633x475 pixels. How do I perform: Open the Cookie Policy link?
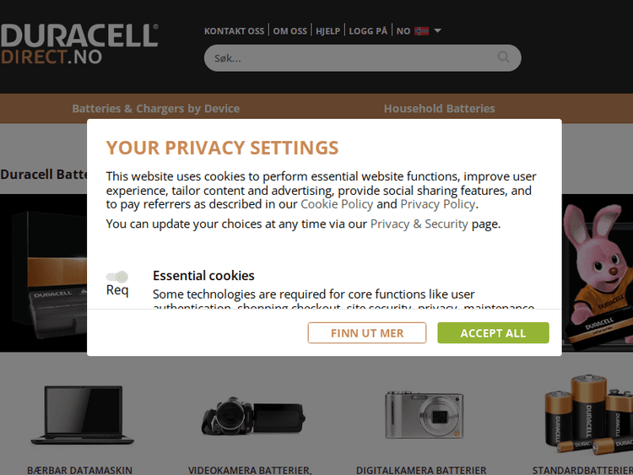(x=337, y=204)
